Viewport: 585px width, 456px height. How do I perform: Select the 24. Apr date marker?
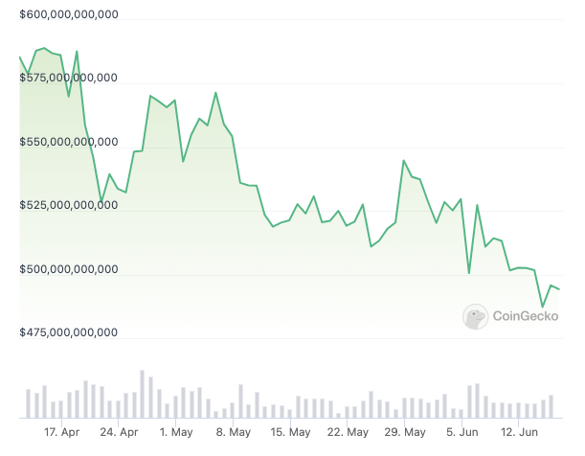(120, 432)
